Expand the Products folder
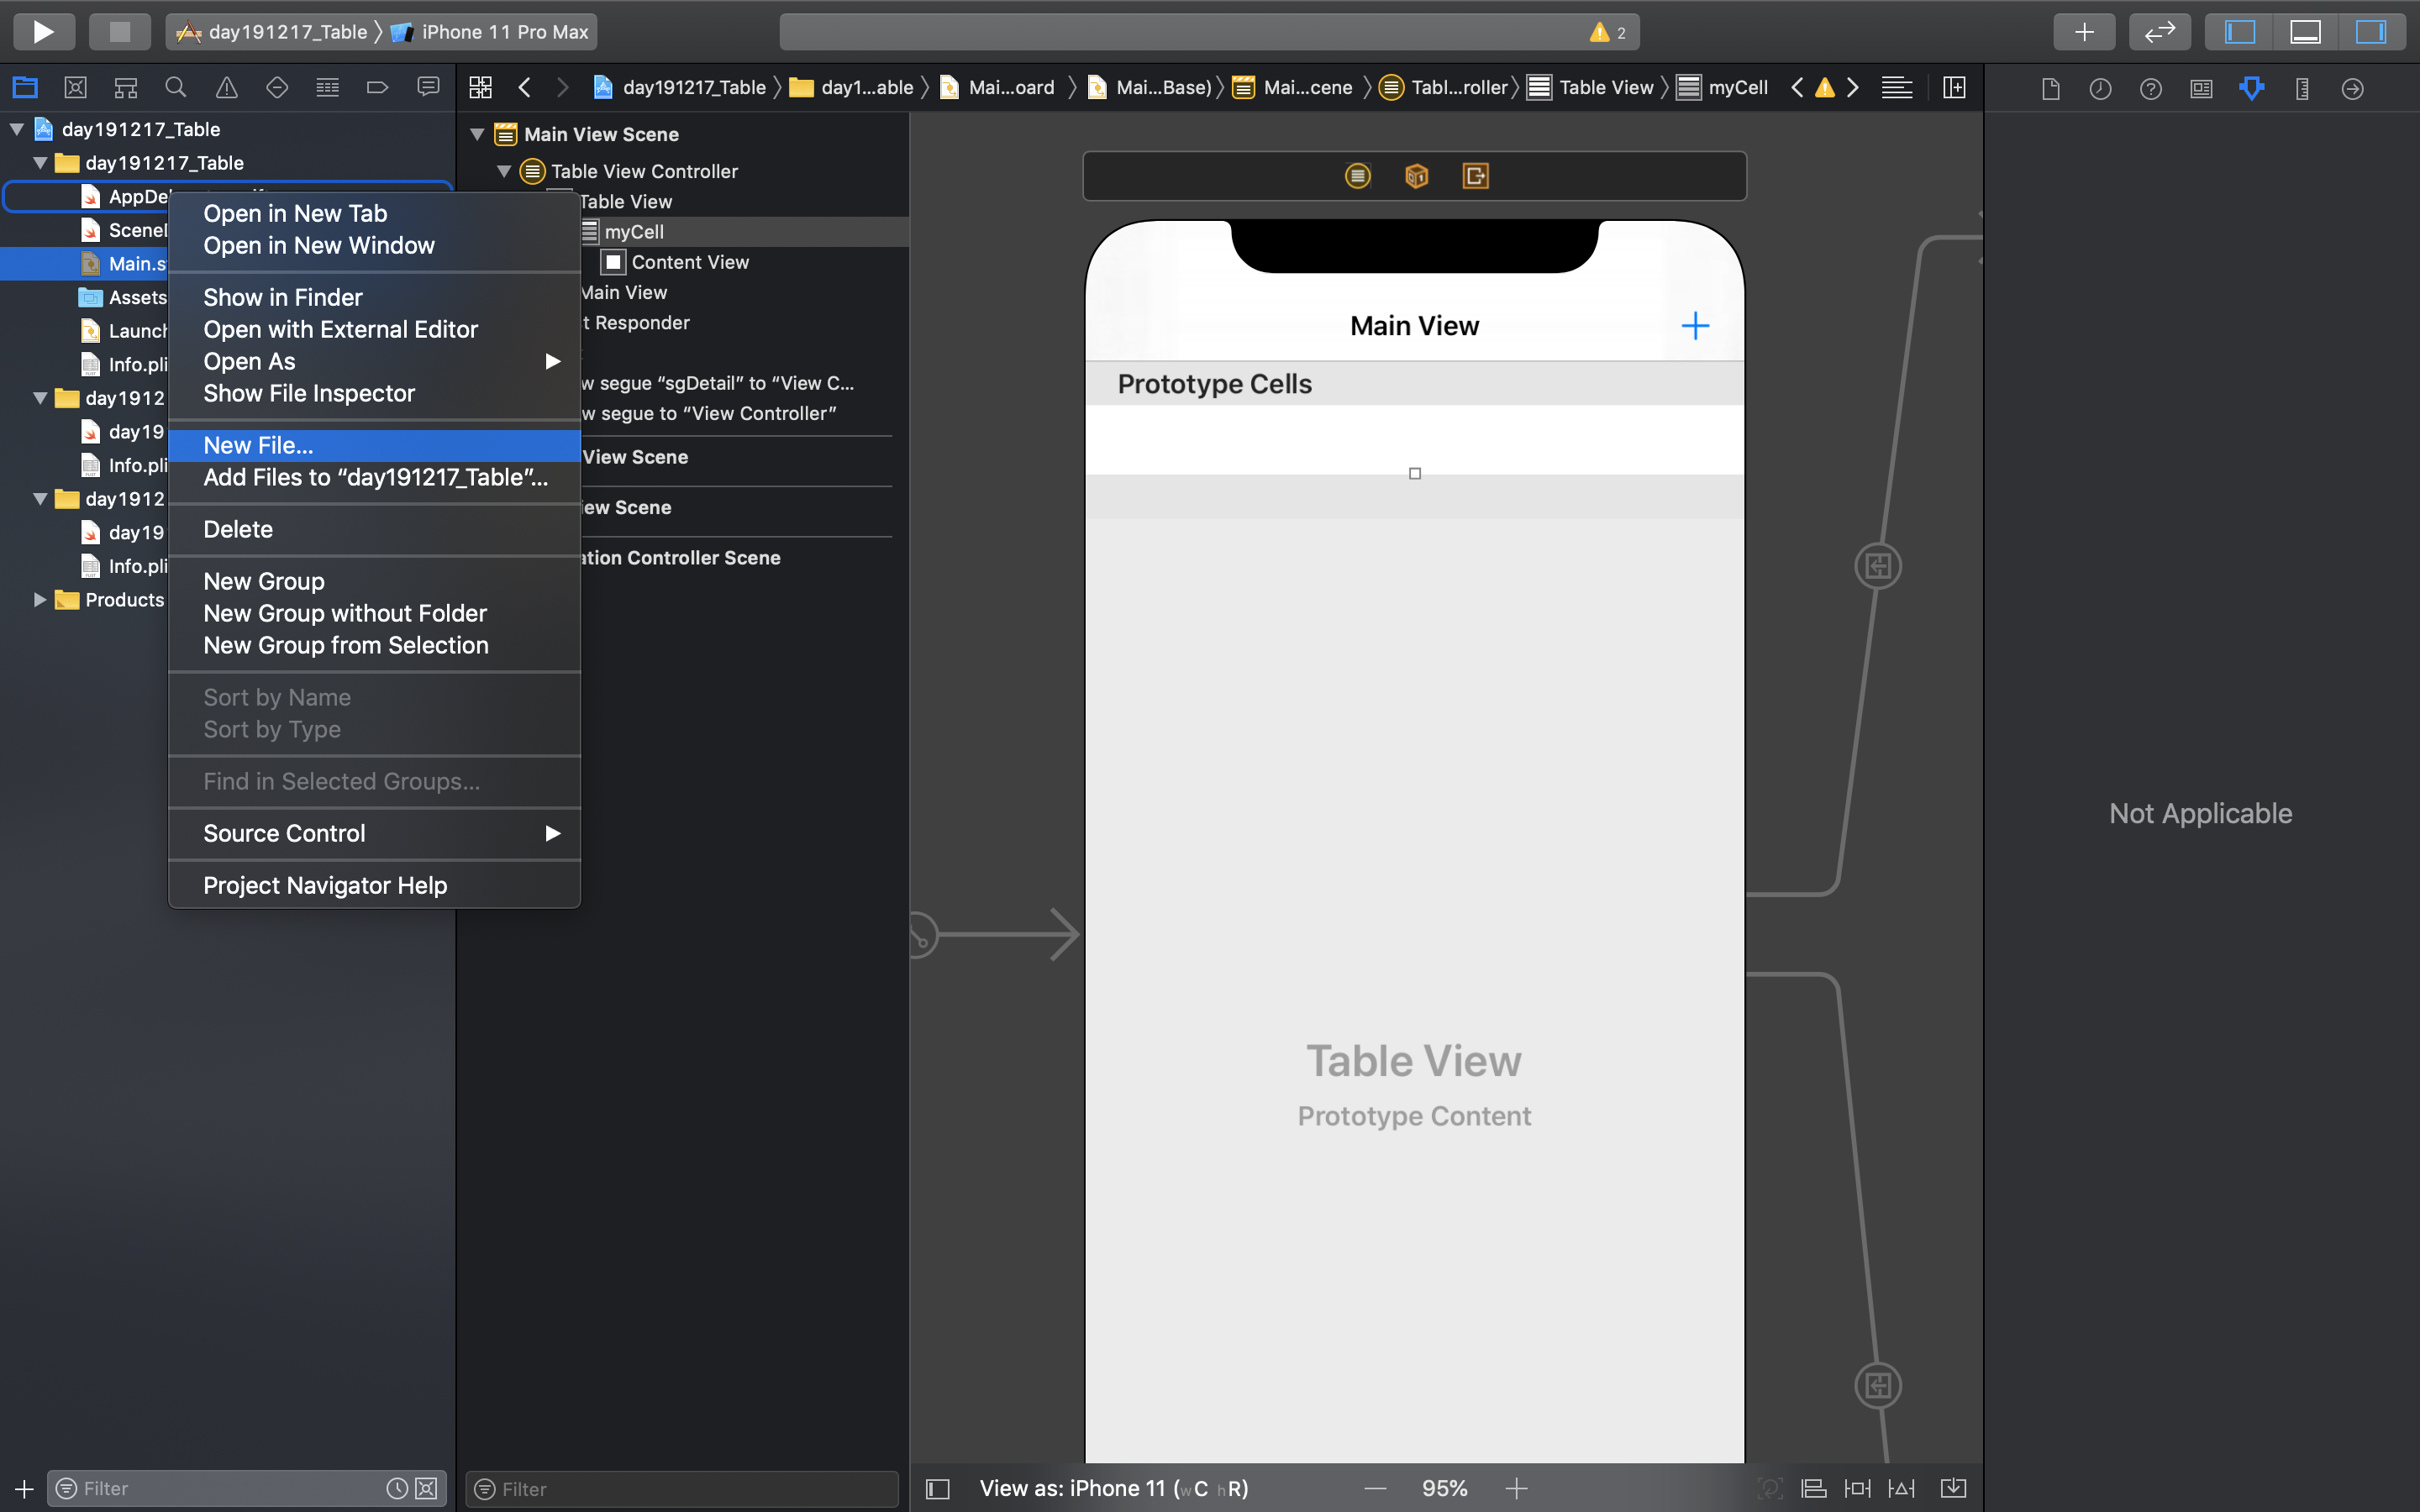Image resolution: width=2420 pixels, height=1512 pixels. click(39, 600)
